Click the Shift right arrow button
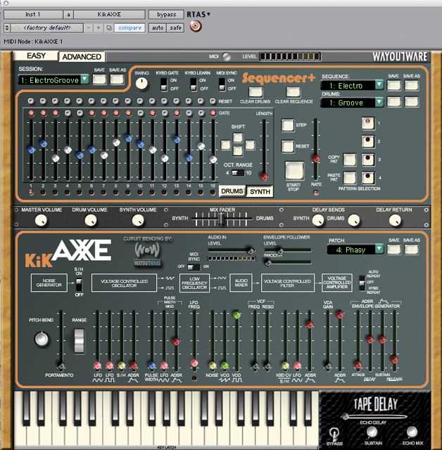Screen dimensions: 442x450 pos(250,145)
